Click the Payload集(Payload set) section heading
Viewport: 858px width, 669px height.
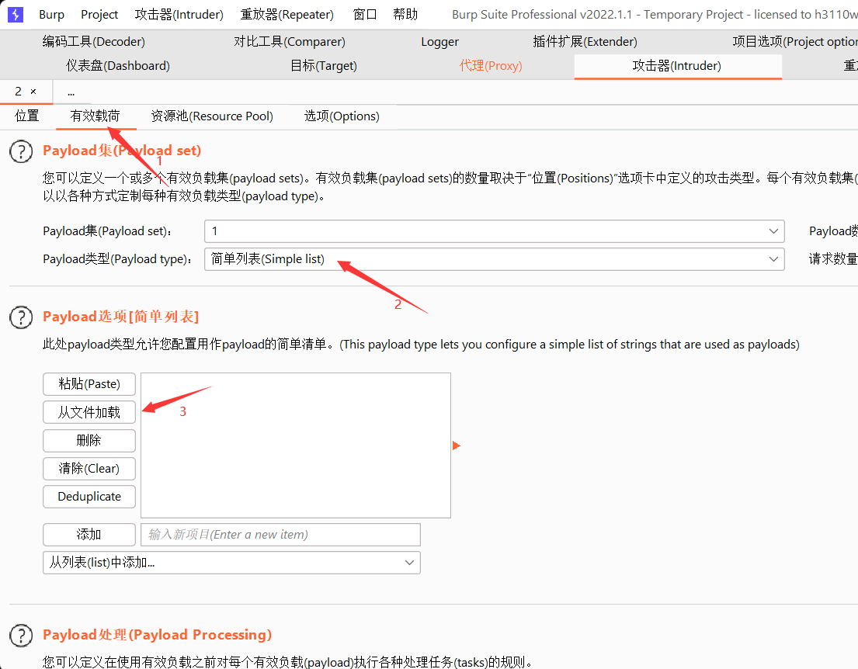click(122, 151)
